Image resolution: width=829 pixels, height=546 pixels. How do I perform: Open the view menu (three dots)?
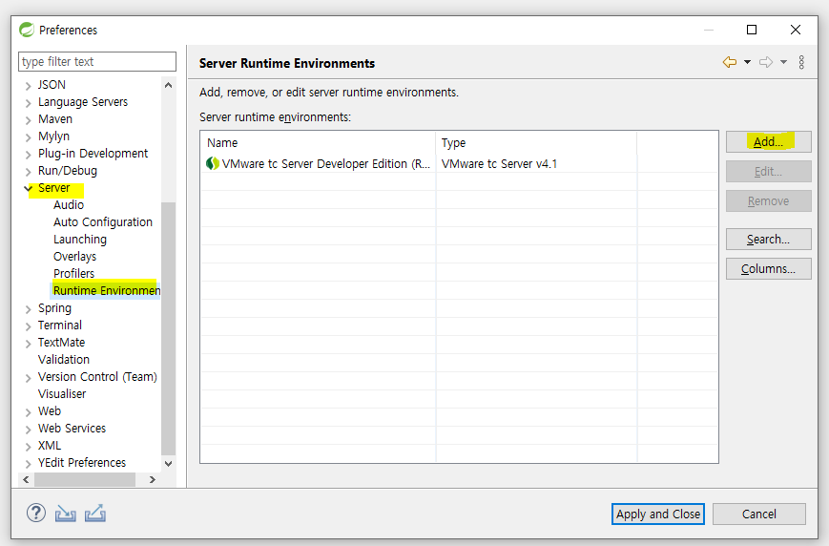(801, 63)
